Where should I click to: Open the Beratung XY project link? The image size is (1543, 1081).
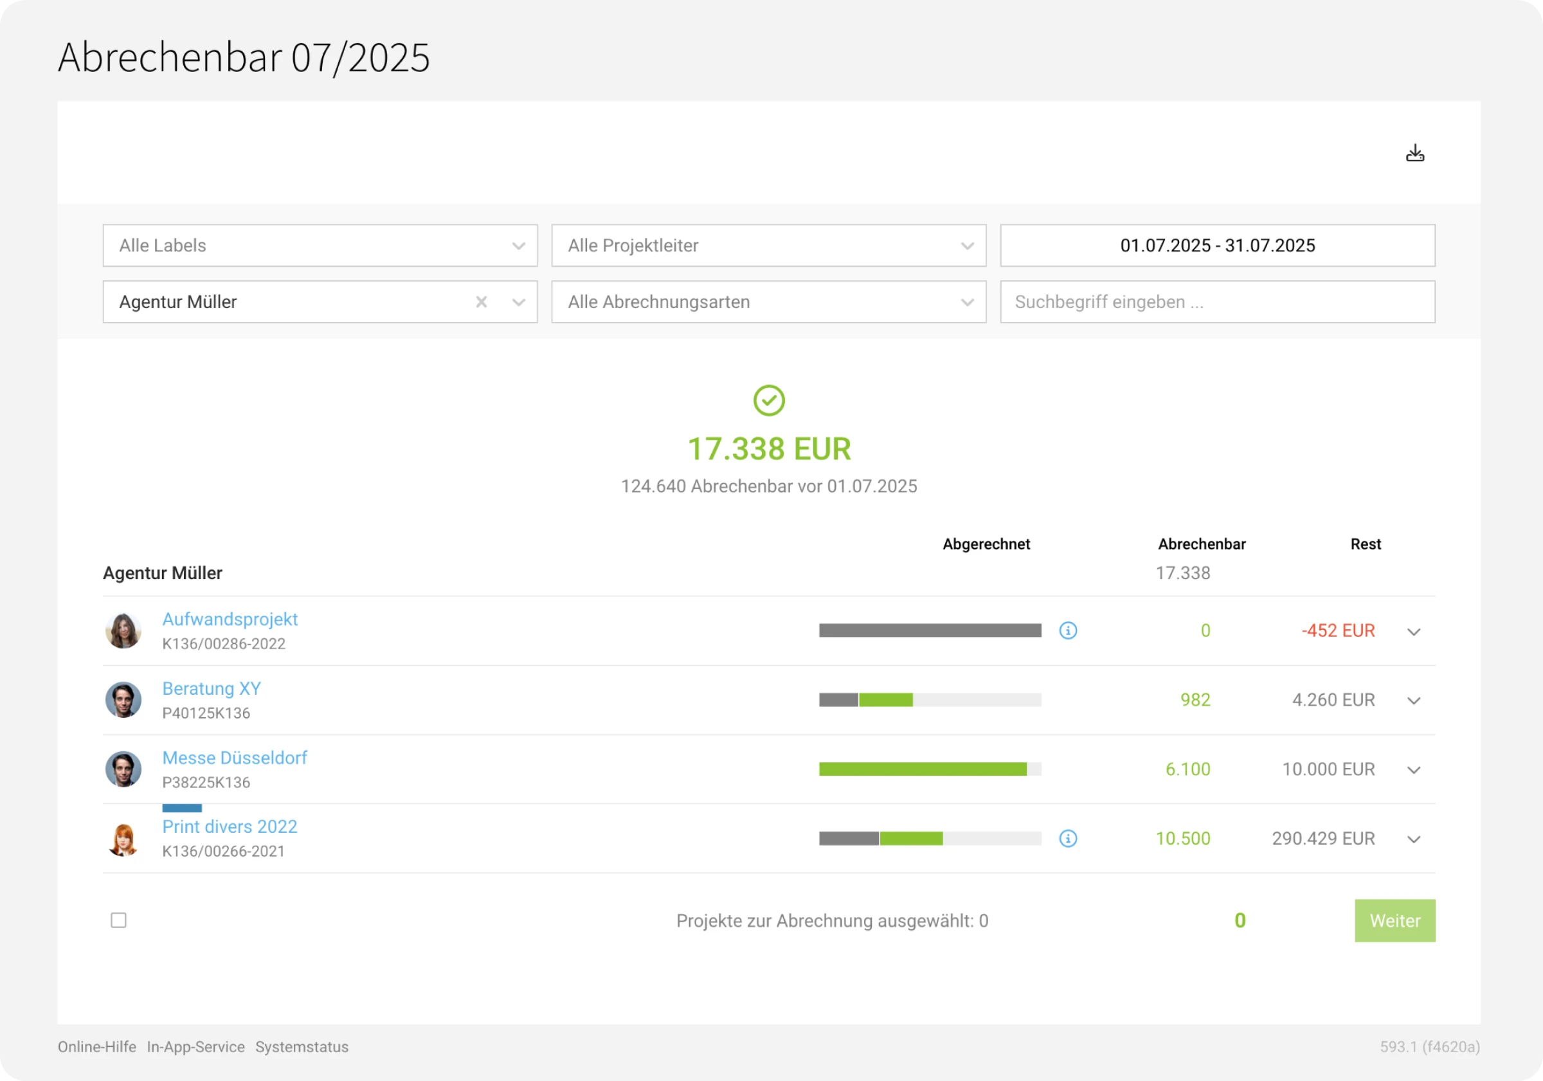(211, 688)
